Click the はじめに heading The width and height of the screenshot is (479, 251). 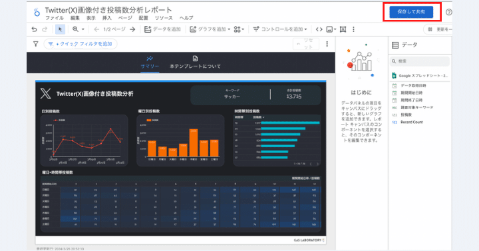pyautogui.click(x=361, y=93)
